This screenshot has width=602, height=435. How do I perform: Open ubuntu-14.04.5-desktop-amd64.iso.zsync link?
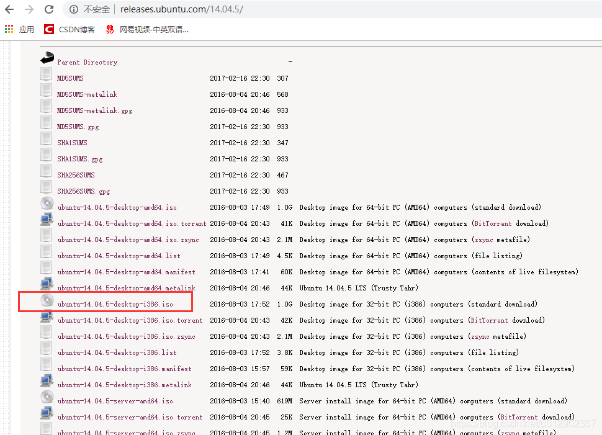[128, 240]
